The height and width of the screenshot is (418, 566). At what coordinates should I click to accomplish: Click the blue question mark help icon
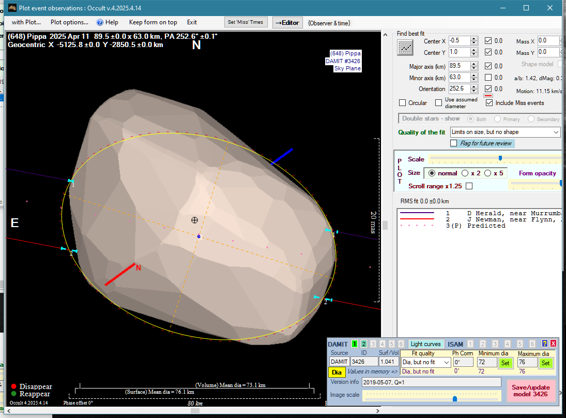[545, 344]
